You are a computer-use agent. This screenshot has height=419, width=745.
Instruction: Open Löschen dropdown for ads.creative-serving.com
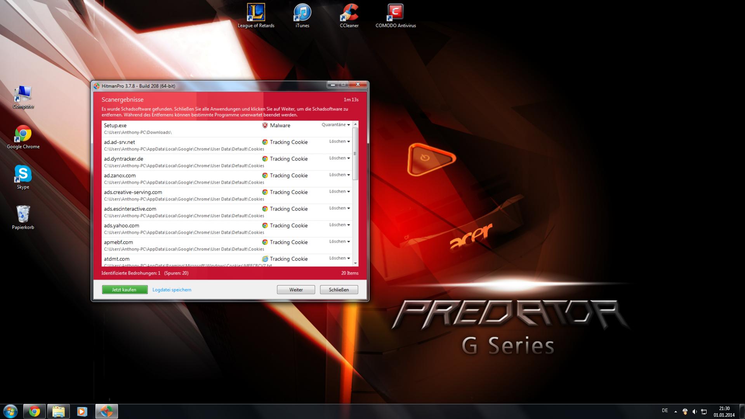pos(340,191)
